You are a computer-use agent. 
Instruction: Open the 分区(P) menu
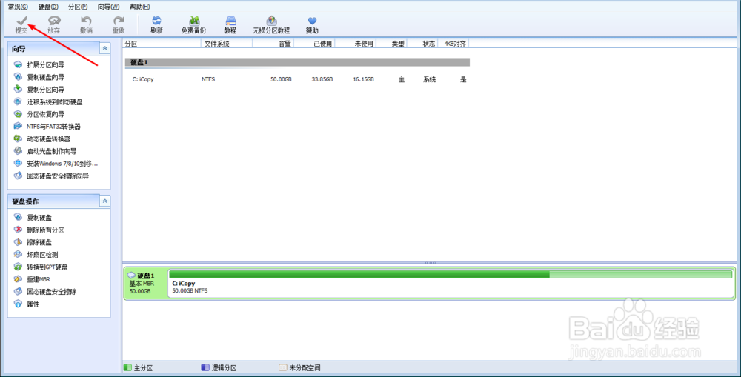[x=78, y=7]
